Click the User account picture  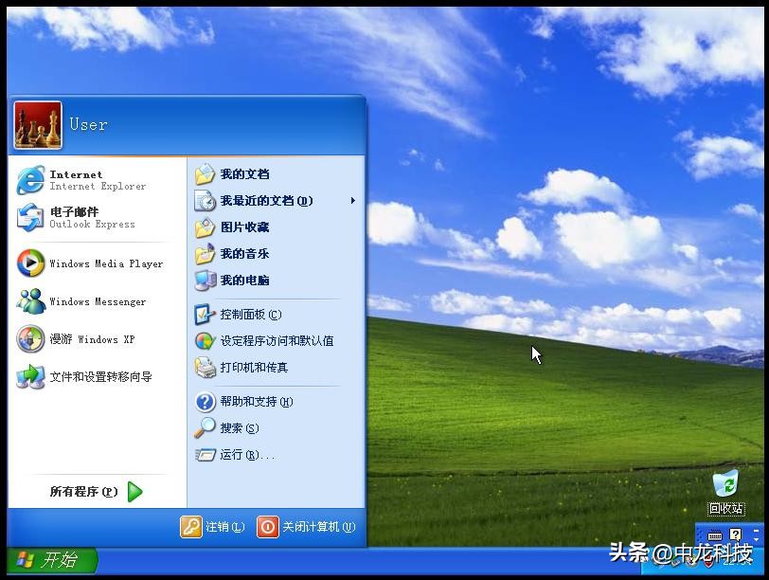click(x=36, y=124)
